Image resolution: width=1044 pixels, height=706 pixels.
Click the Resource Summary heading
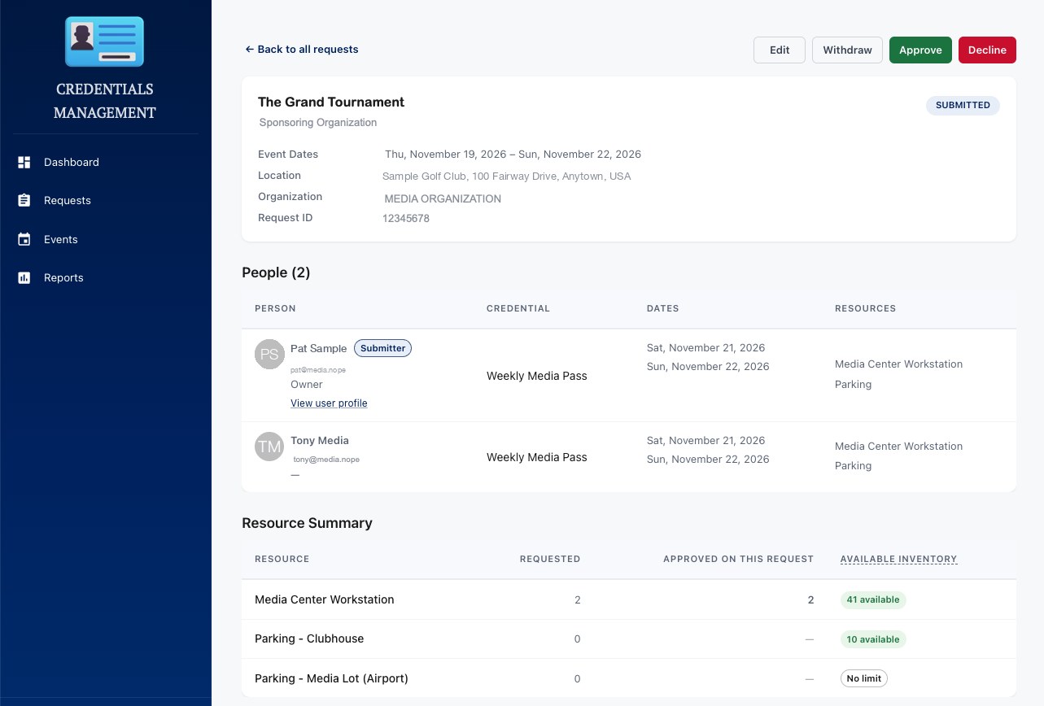tap(307, 524)
